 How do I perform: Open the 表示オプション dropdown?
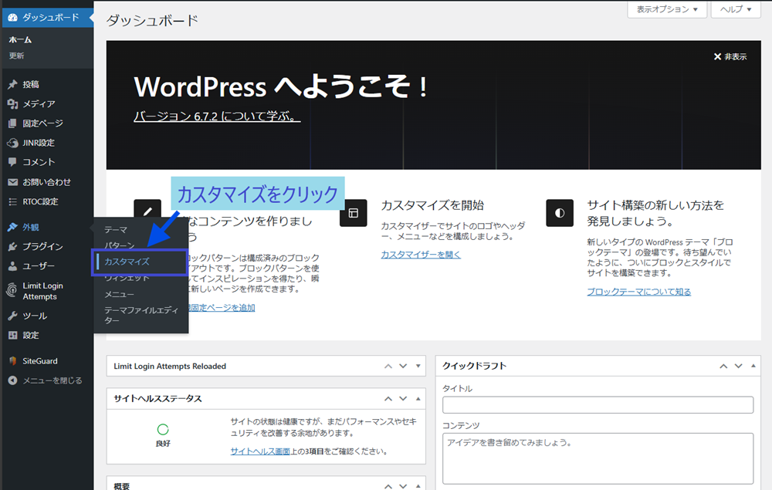(668, 9)
